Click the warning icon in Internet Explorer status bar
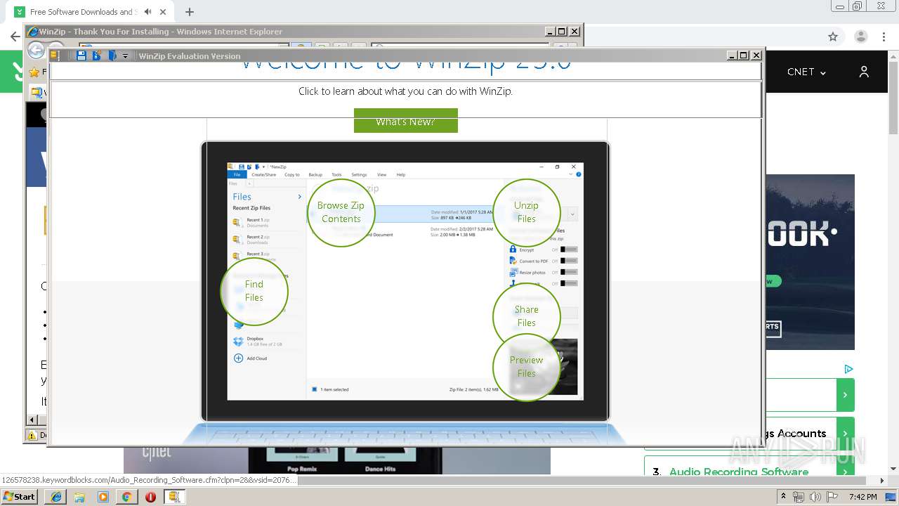The height and width of the screenshot is (506, 899). click(x=32, y=435)
